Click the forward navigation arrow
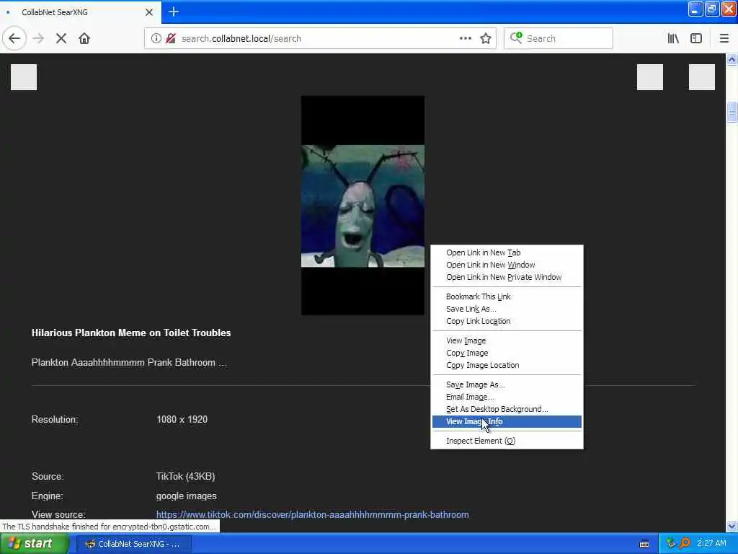The height and width of the screenshot is (554, 738). point(39,39)
